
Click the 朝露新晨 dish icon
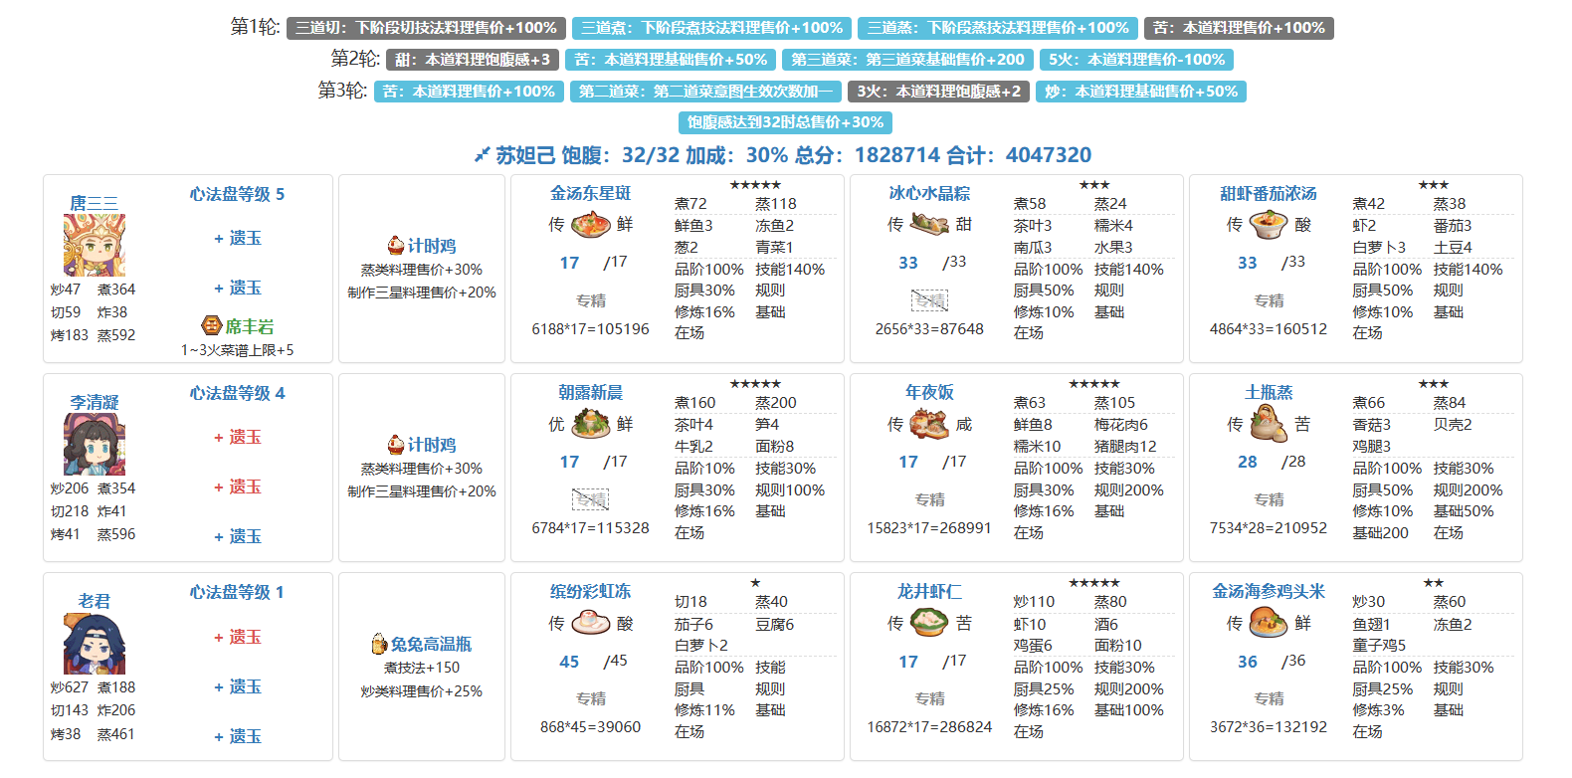[x=591, y=424]
